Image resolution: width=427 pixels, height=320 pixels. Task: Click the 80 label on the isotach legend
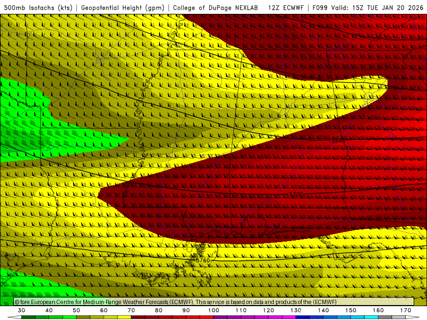[159, 310]
